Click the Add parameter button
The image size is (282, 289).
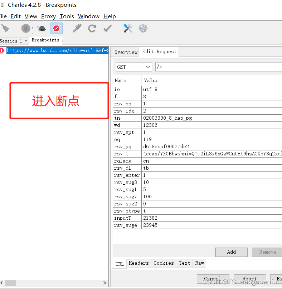click(x=232, y=252)
